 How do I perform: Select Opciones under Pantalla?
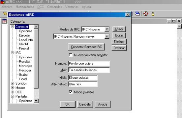point(25,101)
